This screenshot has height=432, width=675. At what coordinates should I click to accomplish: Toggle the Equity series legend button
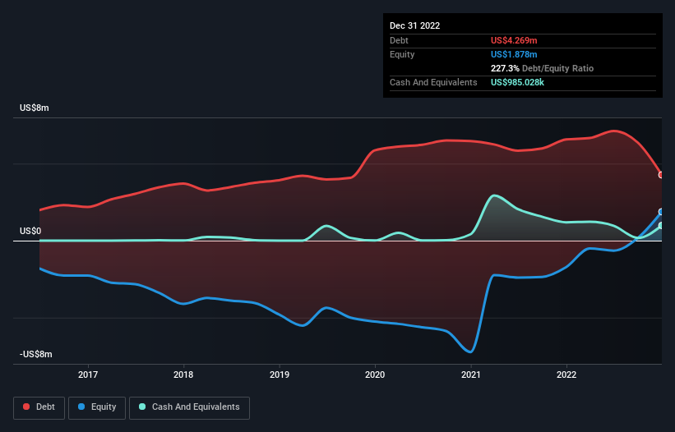click(97, 407)
